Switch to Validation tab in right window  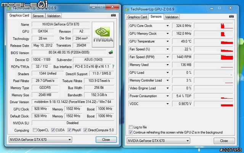pyautogui.click(x=172, y=17)
